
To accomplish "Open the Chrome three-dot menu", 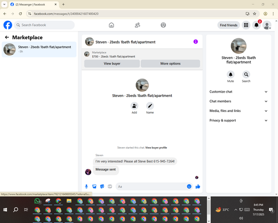I will [273, 14].
